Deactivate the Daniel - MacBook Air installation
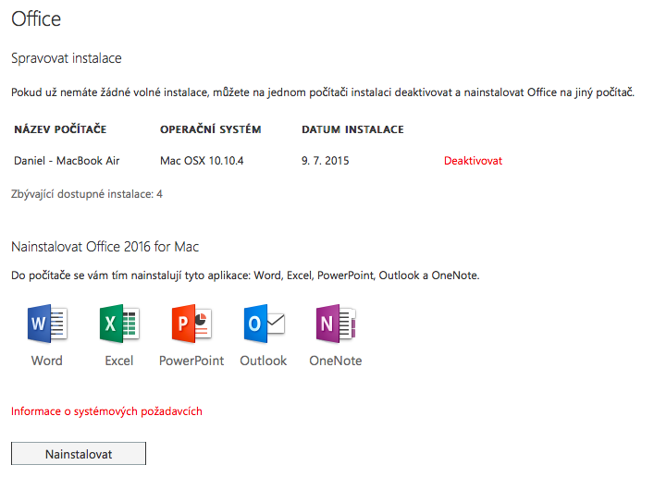This screenshot has width=654, height=477. 473,161
